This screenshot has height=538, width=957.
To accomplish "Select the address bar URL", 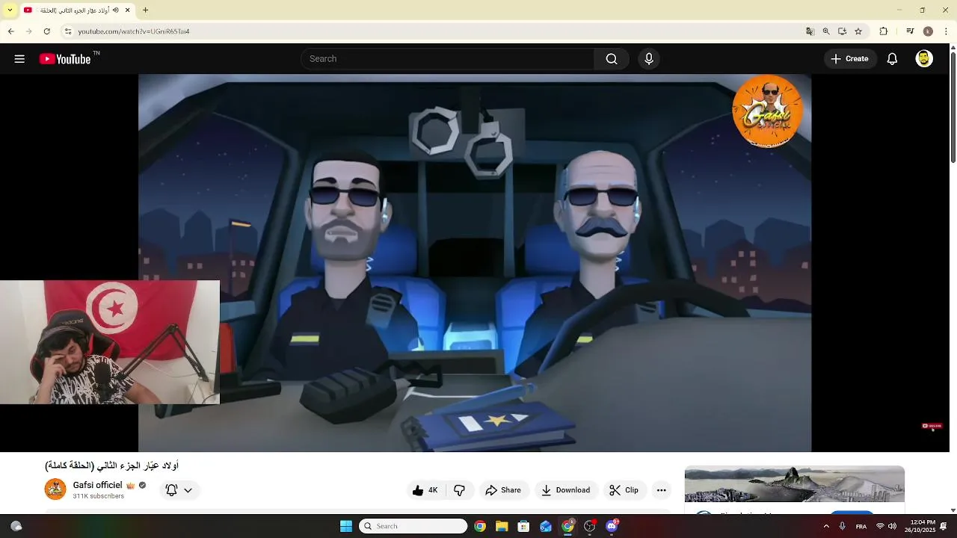I will 134,31.
